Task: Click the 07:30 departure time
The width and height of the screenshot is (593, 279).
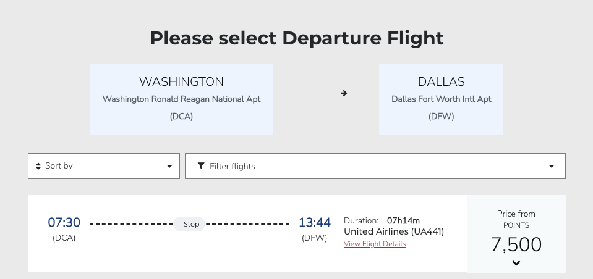Action: tap(64, 222)
